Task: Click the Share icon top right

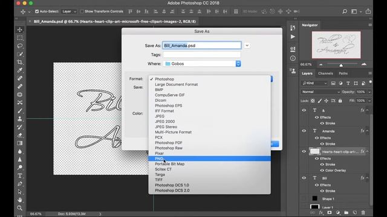Action: (x=368, y=11)
